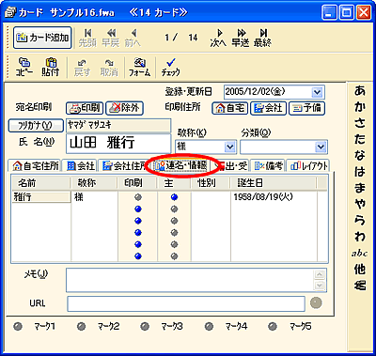
Task: Click the コピー copy icon
Action: click(24, 67)
